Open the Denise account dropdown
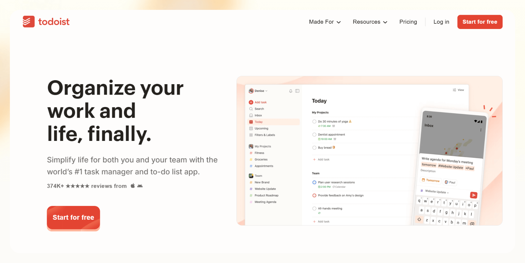The height and width of the screenshot is (263, 525). pos(258,91)
